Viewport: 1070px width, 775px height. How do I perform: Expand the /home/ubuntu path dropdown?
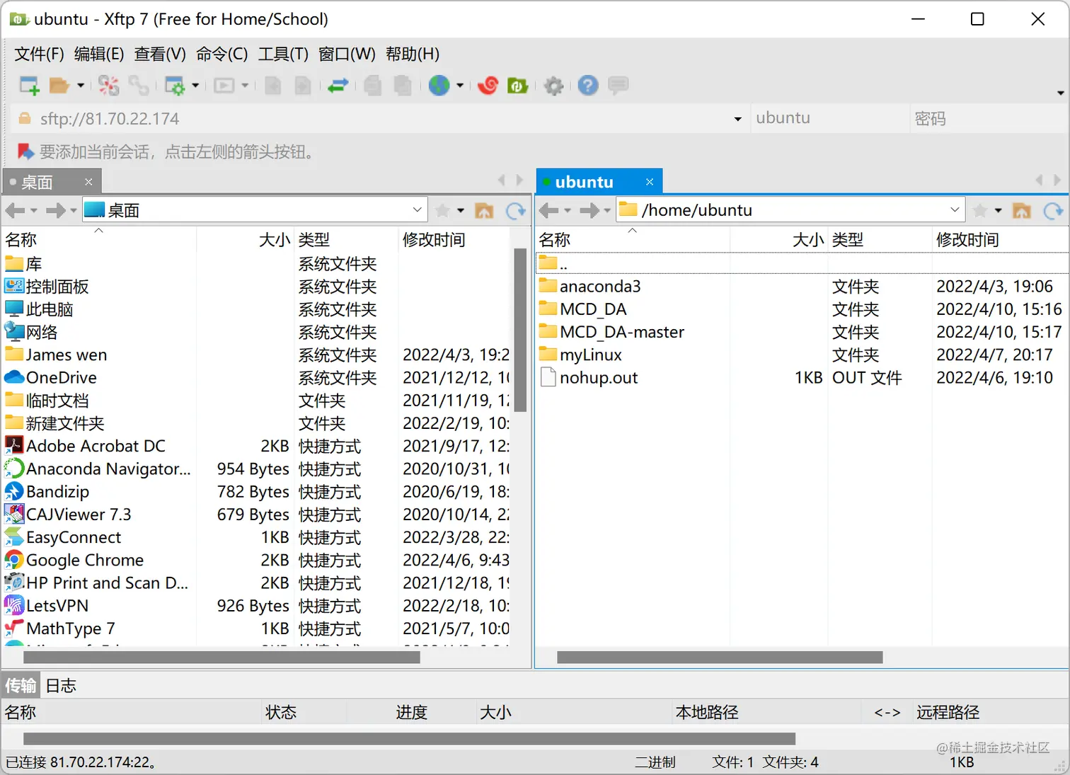pos(955,209)
